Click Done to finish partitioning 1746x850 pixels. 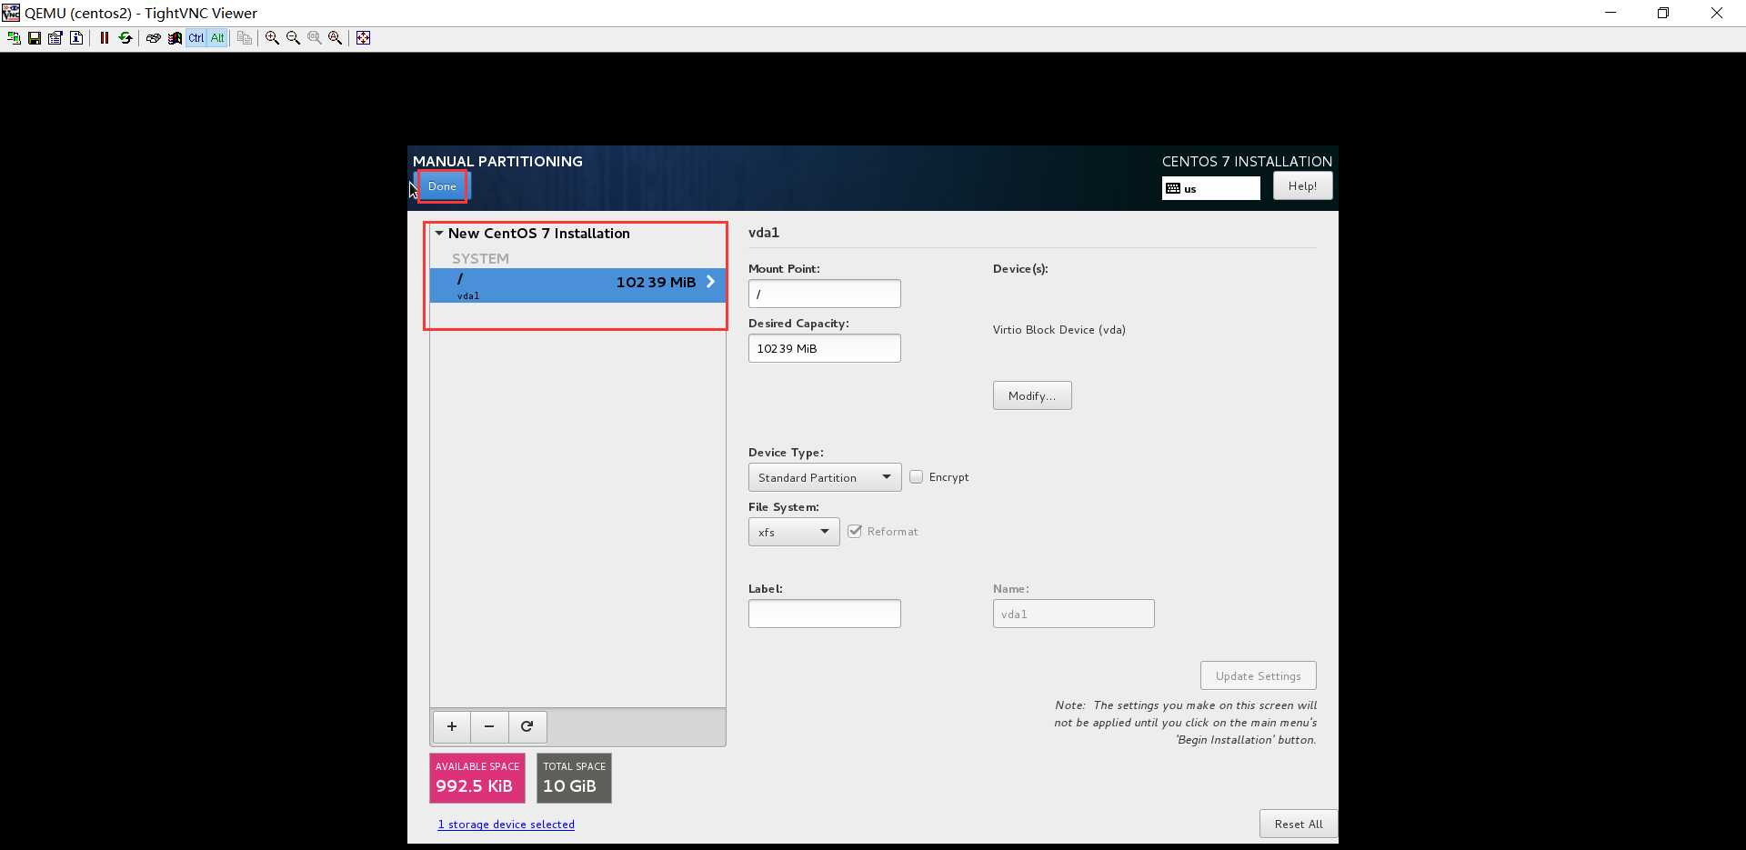(x=442, y=186)
